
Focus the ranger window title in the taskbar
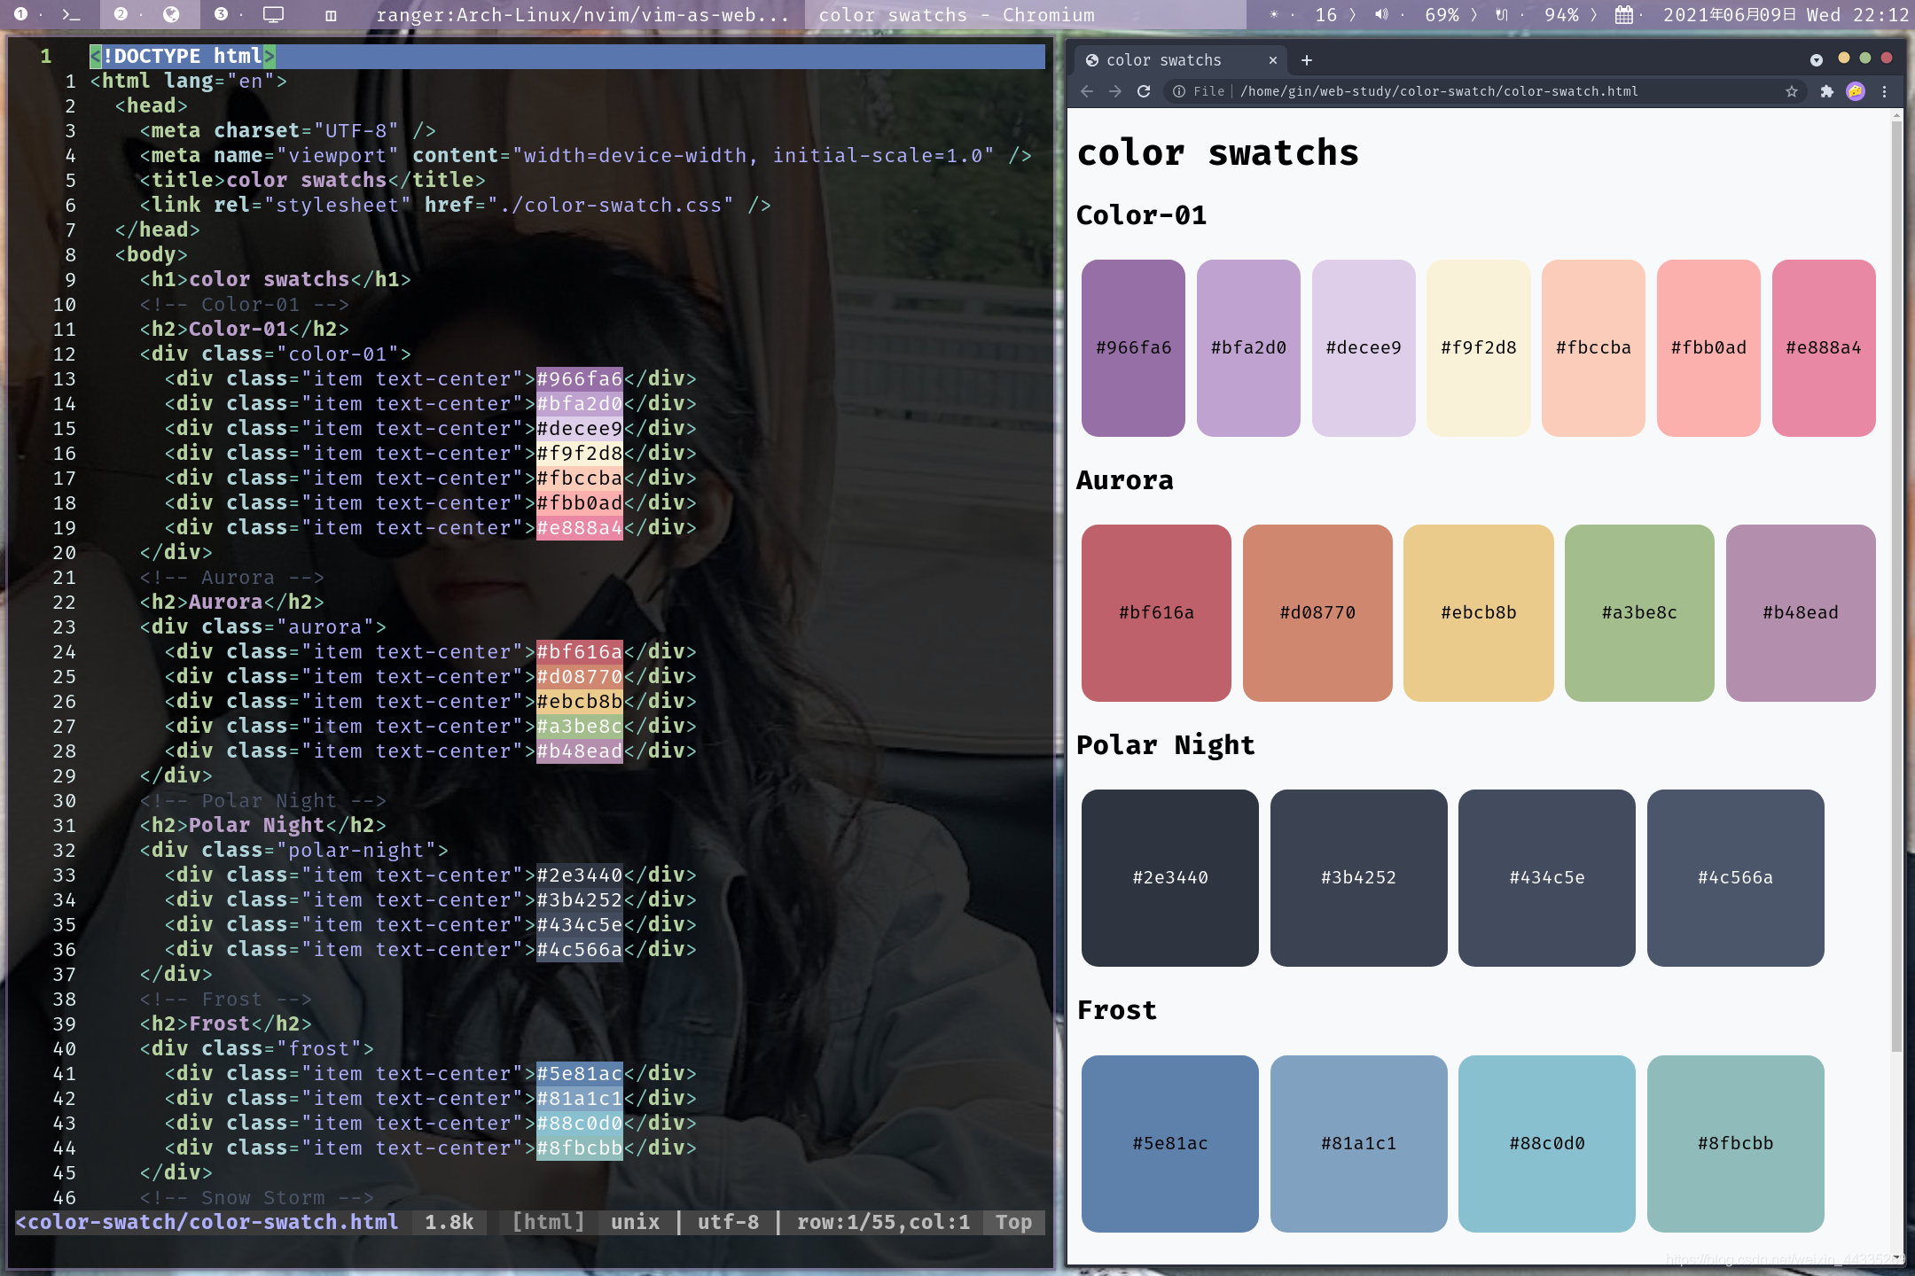tap(582, 15)
